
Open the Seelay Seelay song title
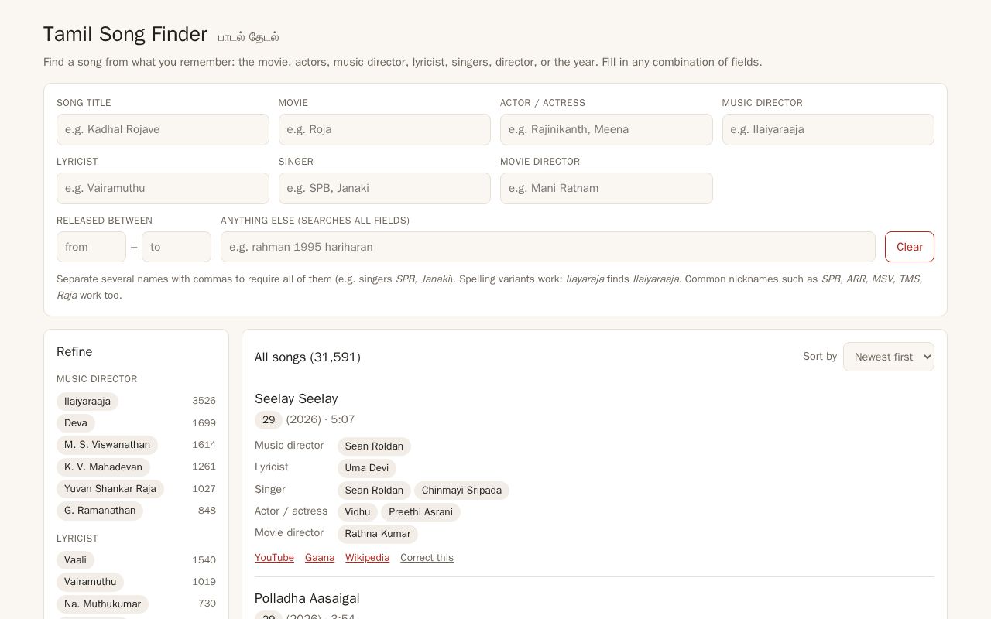click(297, 398)
